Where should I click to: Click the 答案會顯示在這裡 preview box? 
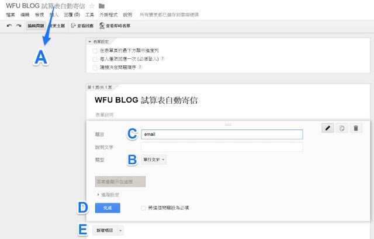pyautogui.click(x=120, y=182)
